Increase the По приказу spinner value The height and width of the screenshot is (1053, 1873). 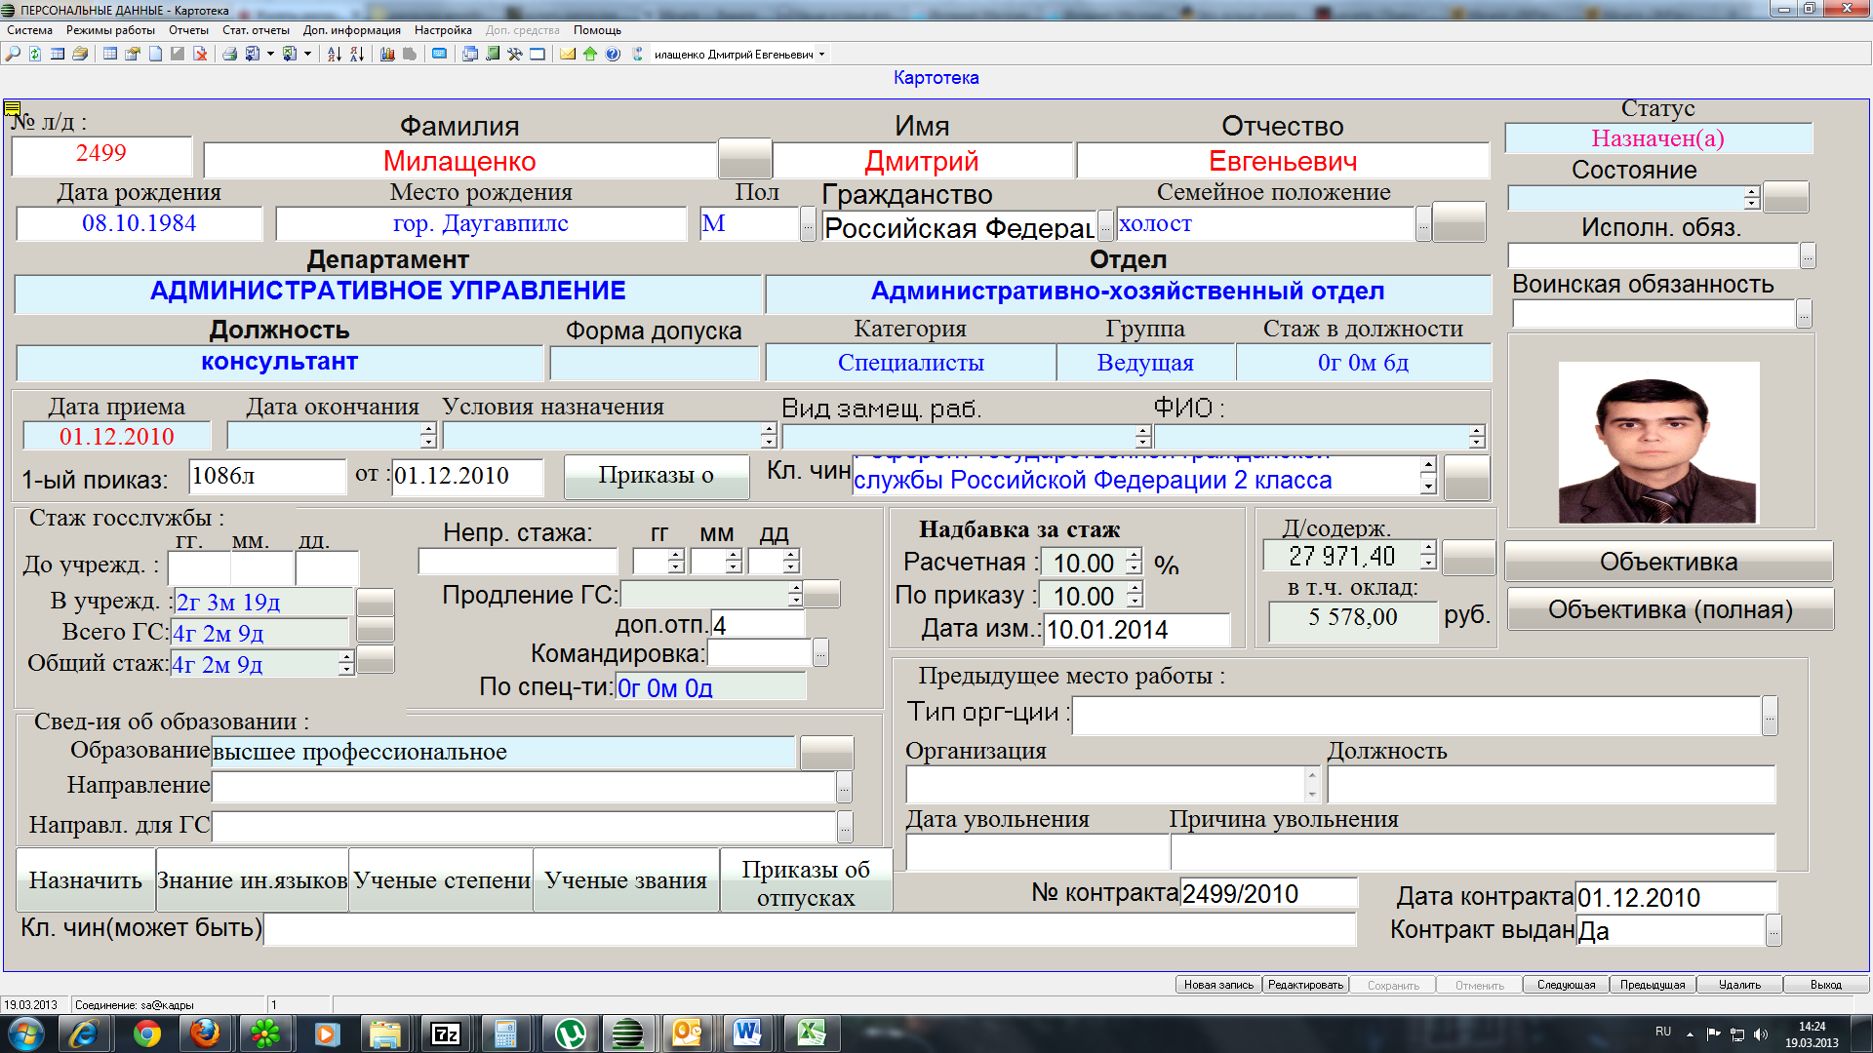pos(1134,589)
